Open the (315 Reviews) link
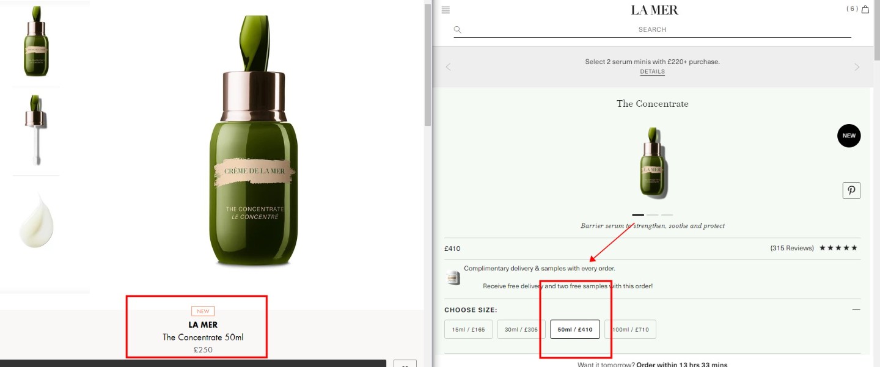The image size is (880, 367). (792, 248)
